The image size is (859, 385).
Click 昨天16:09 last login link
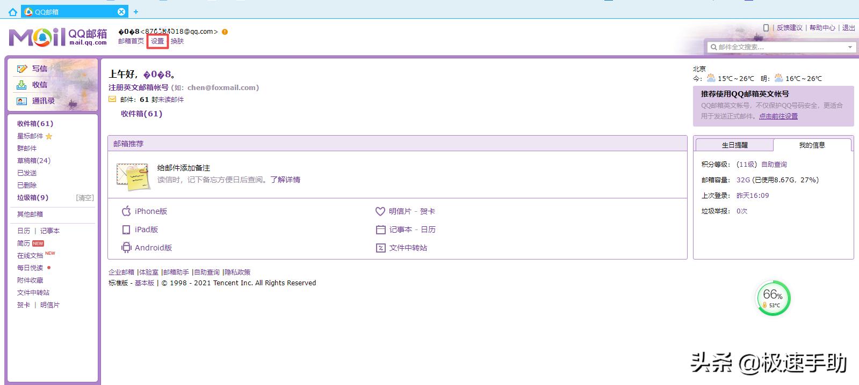click(753, 196)
